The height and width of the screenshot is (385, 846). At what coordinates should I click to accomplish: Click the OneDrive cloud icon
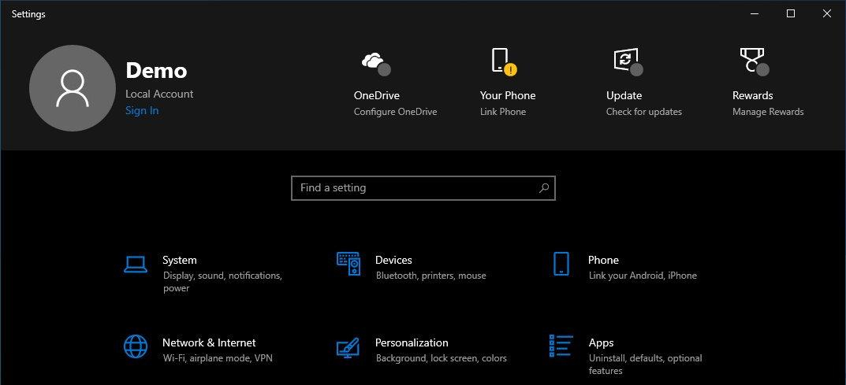point(376,64)
